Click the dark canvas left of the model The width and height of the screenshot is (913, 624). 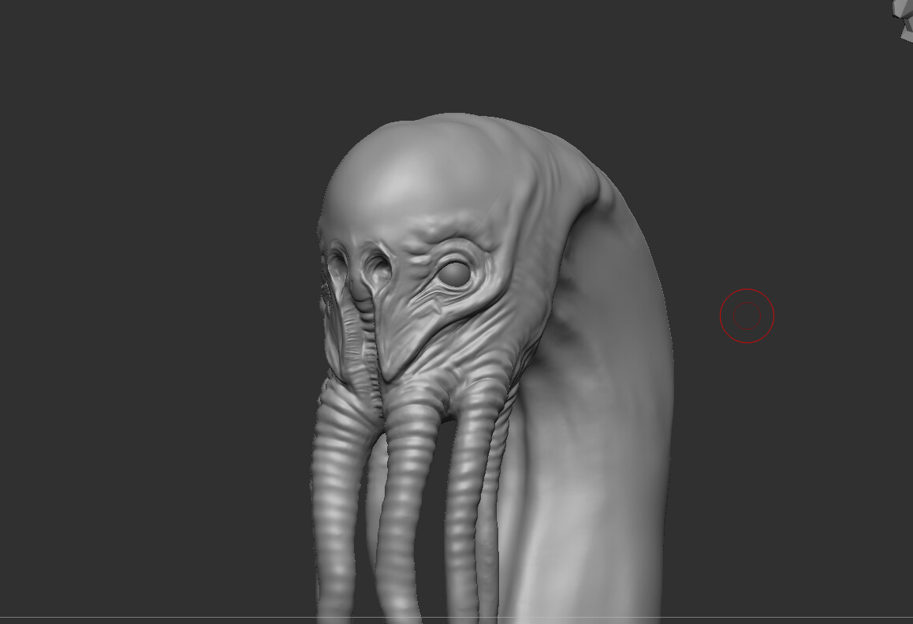158,316
